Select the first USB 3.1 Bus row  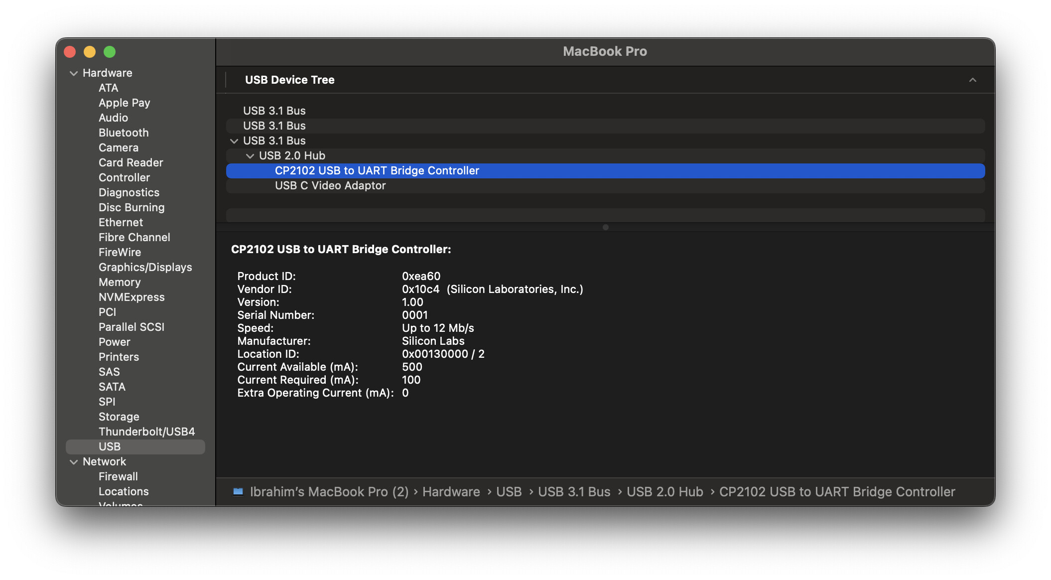coord(605,111)
